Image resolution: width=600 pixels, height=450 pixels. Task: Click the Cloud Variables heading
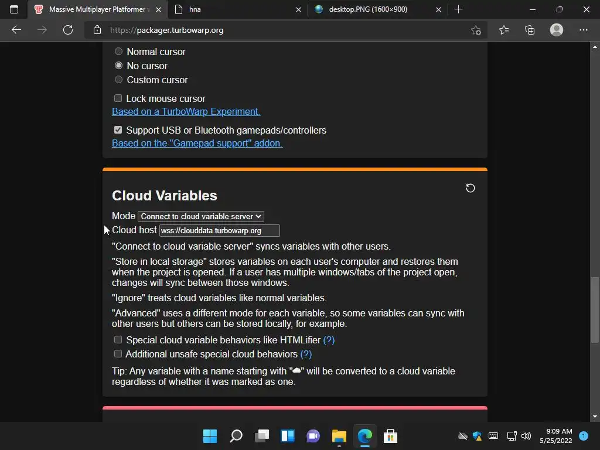click(165, 196)
